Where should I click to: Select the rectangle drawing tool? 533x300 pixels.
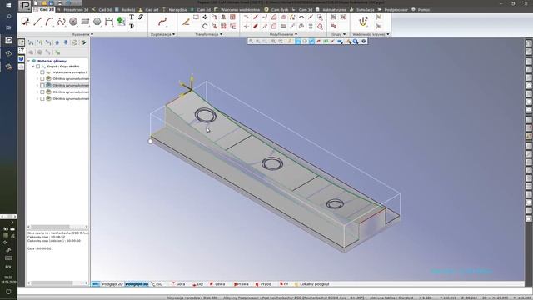tap(85, 22)
